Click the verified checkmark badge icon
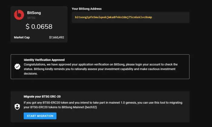 click(x=18, y=67)
